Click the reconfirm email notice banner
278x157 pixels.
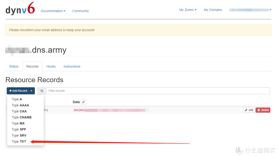point(138,30)
